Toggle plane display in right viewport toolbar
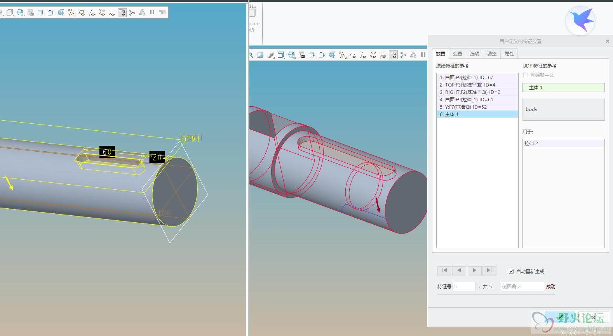613x336 pixels. (353, 55)
